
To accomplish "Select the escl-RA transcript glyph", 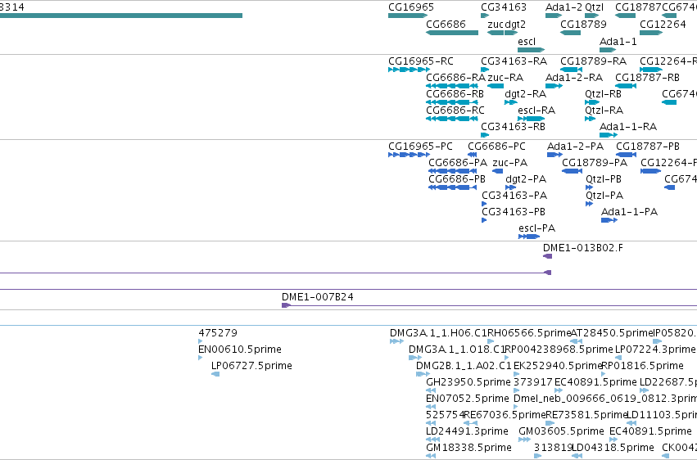I will tap(532, 119).
